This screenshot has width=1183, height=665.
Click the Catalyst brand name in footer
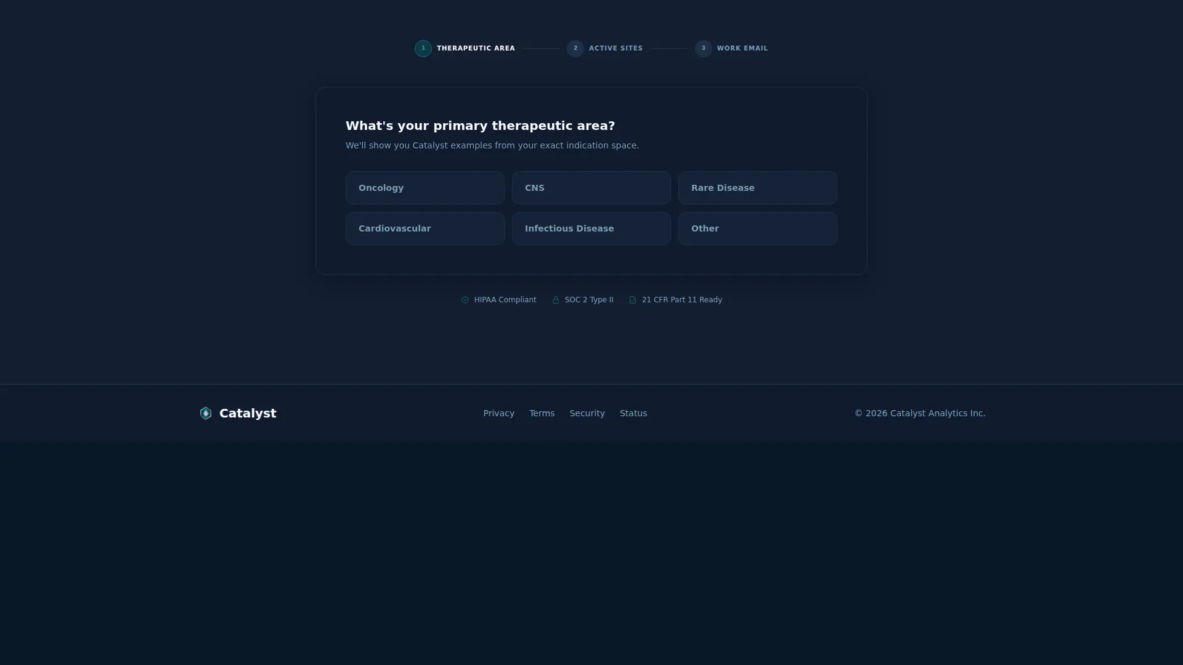pos(248,413)
